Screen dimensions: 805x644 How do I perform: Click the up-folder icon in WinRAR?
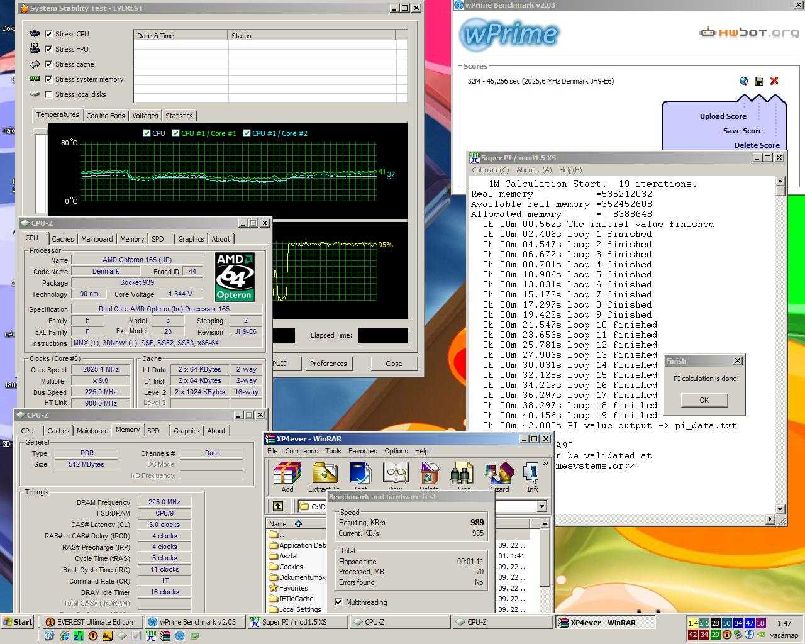click(x=277, y=506)
